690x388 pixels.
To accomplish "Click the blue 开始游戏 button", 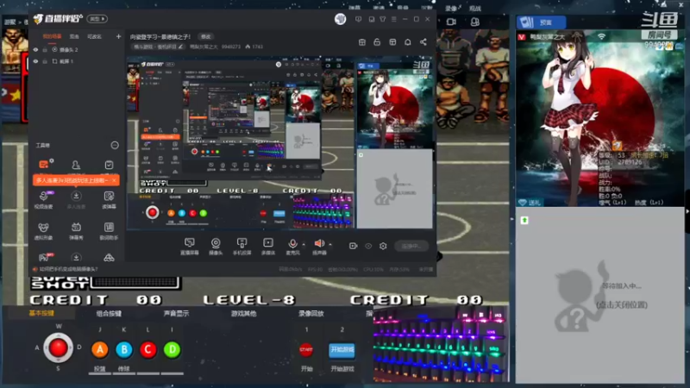I will 342,350.
